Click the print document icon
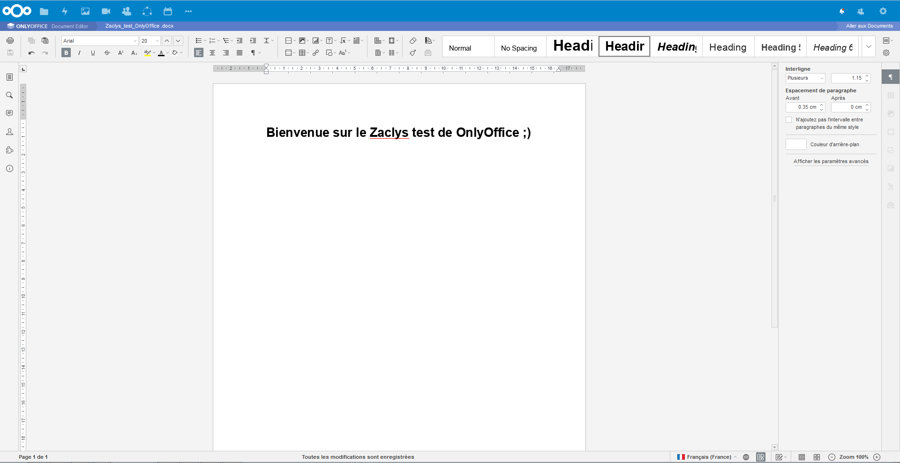900x463 pixels. click(x=10, y=41)
